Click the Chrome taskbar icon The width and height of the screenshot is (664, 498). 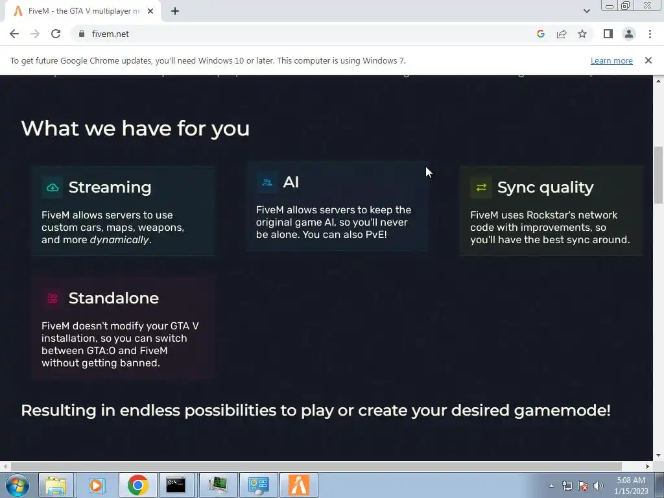tap(137, 485)
